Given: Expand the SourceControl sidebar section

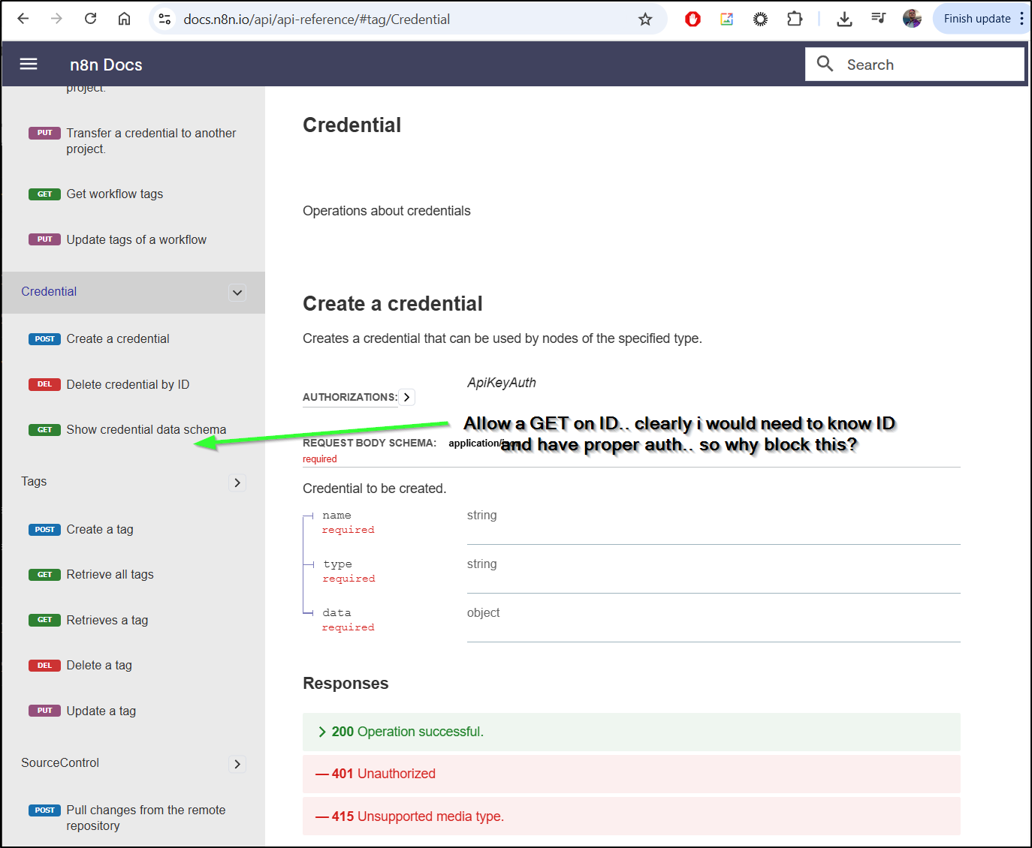Looking at the screenshot, I should click(237, 764).
